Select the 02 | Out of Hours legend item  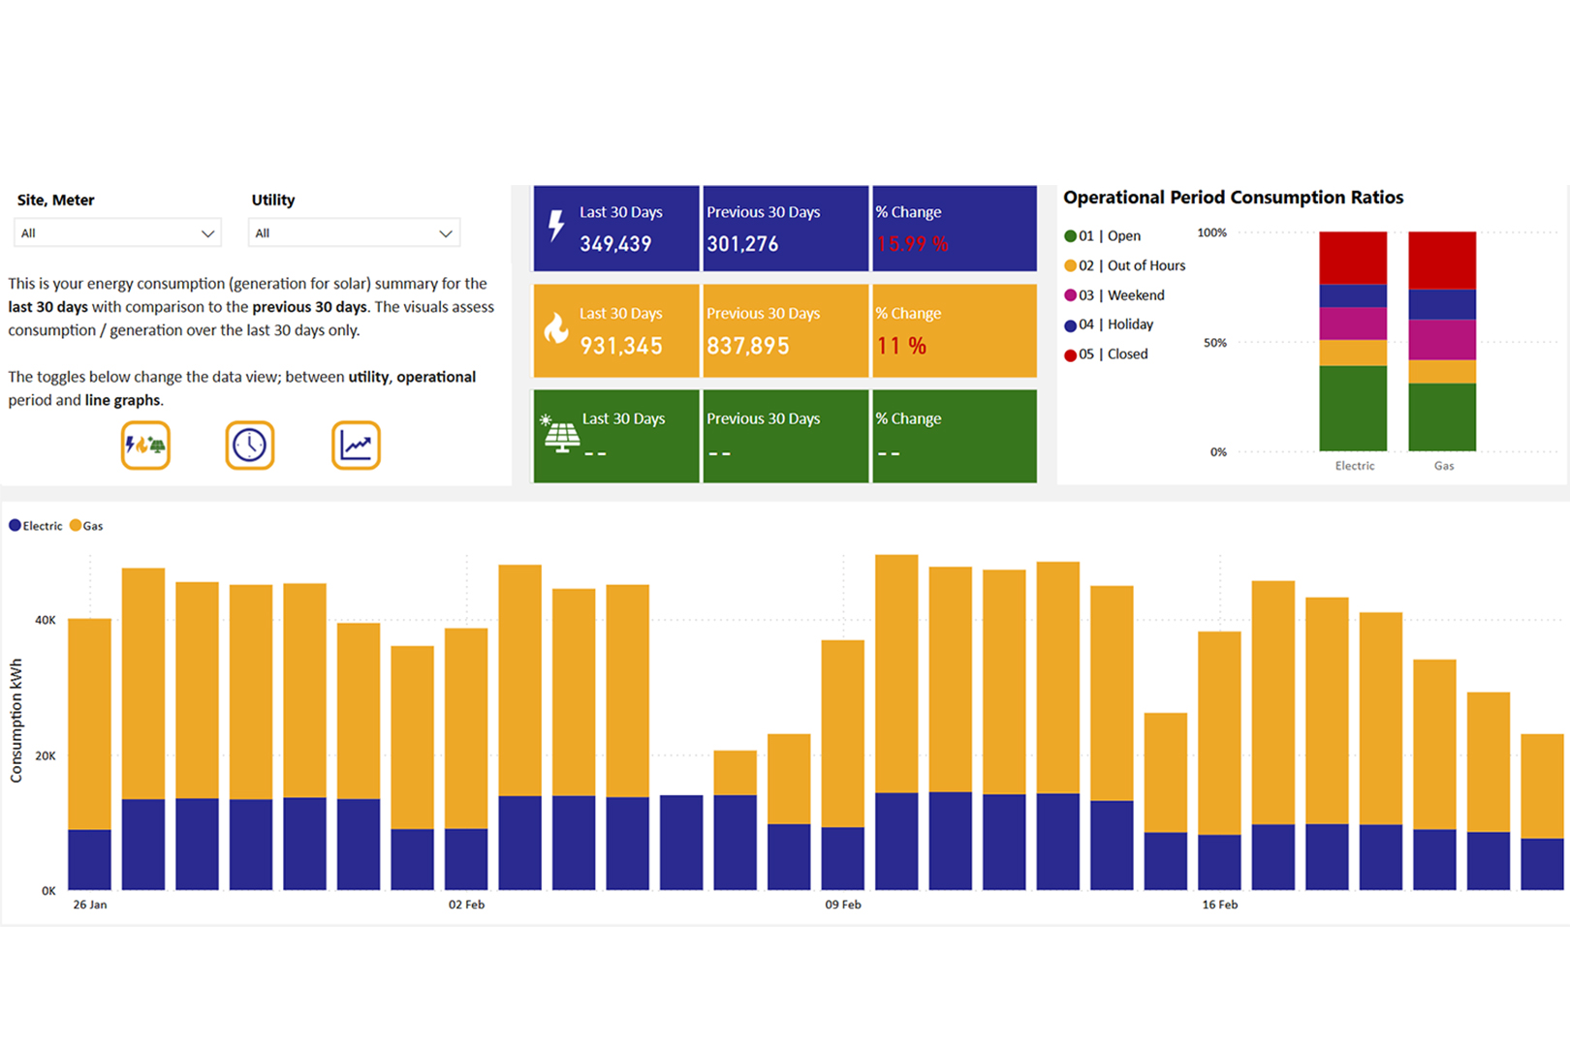click(x=1125, y=265)
